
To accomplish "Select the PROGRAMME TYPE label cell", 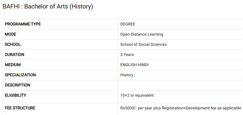I will pos(23,24).
